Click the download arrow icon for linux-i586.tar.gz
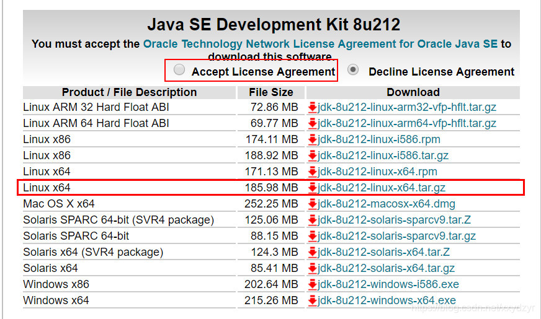The image size is (541, 319). point(313,156)
